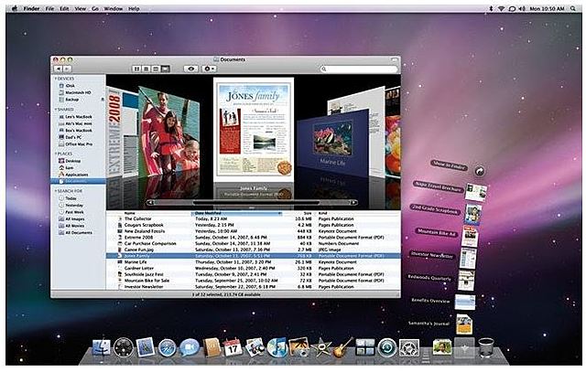Select the canoe photo cover thumbnail
The height and width of the screenshot is (372, 586).
(x=168, y=131)
